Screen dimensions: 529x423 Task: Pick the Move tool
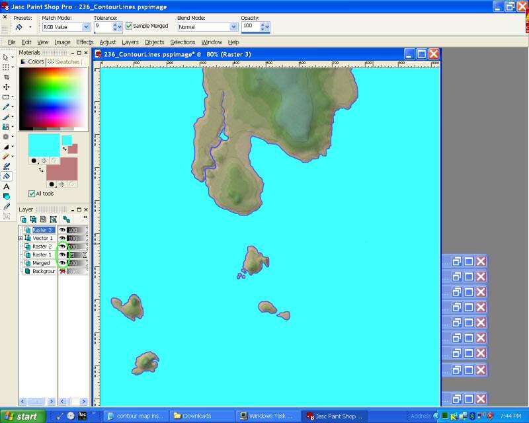pyautogui.click(x=7, y=87)
